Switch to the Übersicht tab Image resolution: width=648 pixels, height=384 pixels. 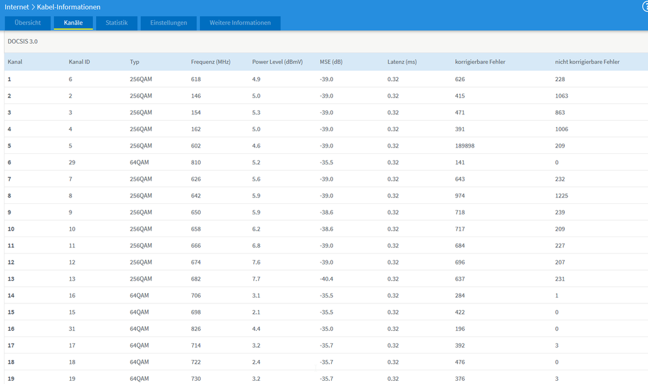click(28, 23)
